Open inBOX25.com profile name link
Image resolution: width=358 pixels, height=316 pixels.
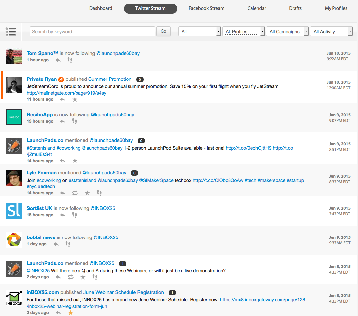(43, 292)
